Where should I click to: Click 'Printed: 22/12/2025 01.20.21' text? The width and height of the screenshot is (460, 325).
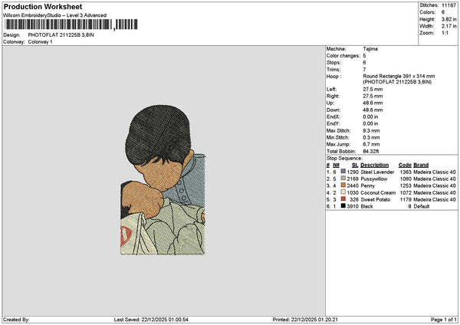click(x=305, y=320)
